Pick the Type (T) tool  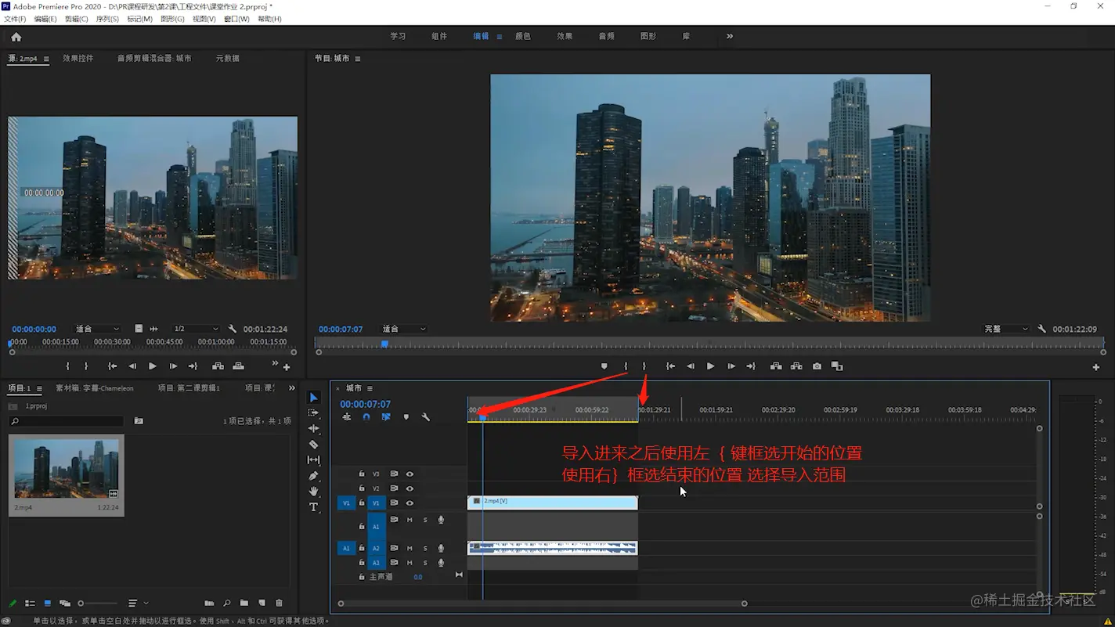[x=313, y=507]
